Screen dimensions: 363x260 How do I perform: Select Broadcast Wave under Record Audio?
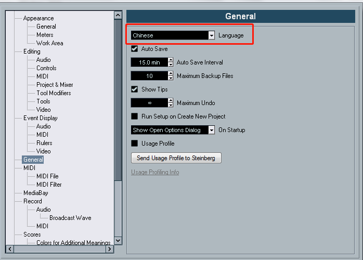pos(70,218)
